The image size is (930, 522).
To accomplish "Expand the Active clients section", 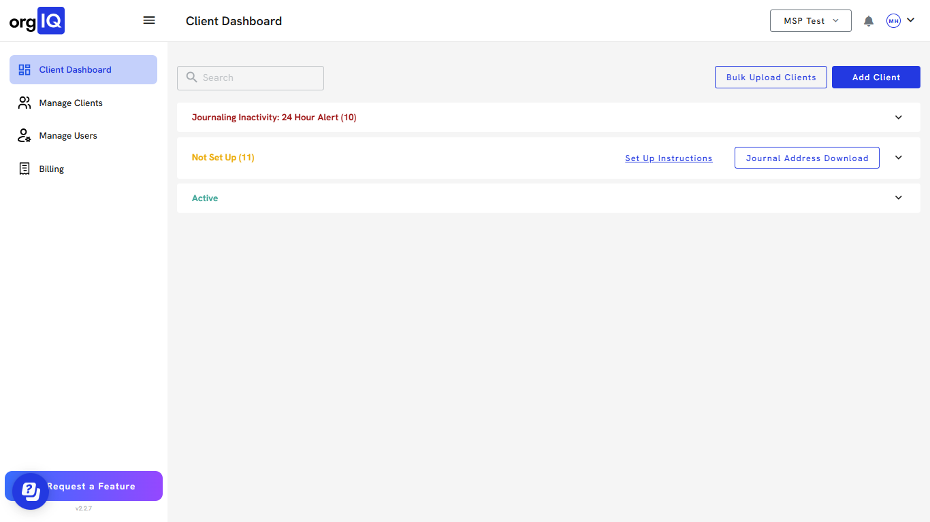I will (x=898, y=198).
